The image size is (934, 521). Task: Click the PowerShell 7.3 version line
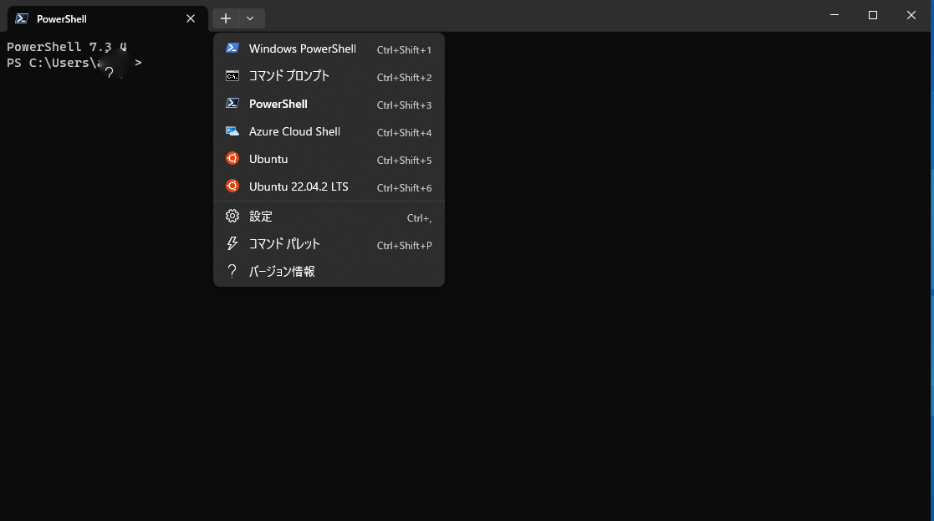click(67, 47)
